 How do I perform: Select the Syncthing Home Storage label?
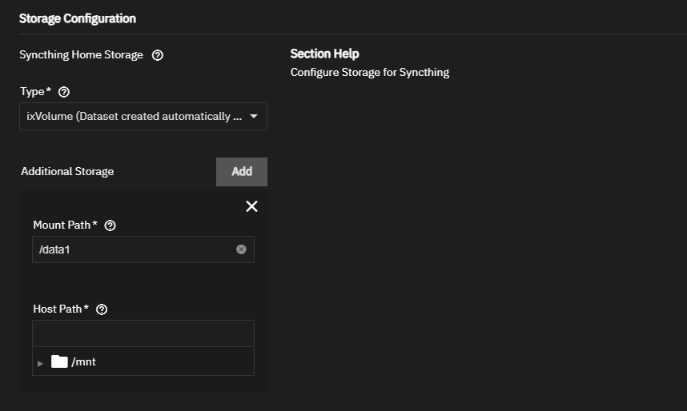tap(81, 54)
